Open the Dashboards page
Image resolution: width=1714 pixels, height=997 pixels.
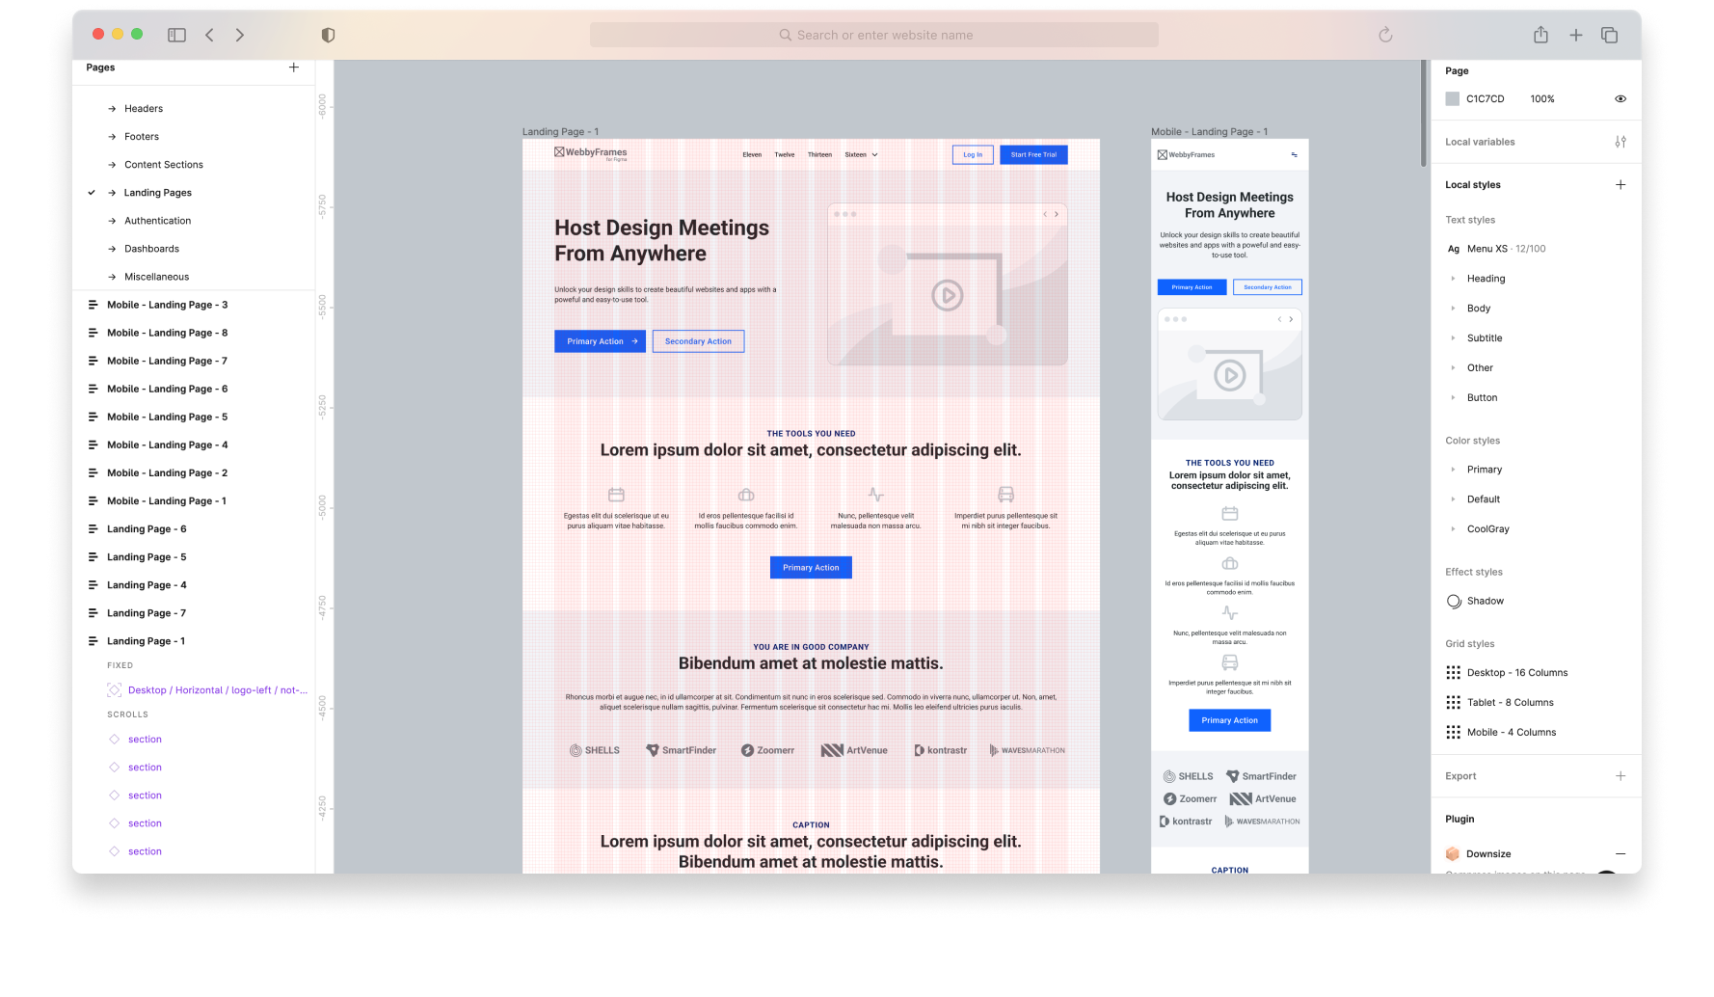coord(150,249)
